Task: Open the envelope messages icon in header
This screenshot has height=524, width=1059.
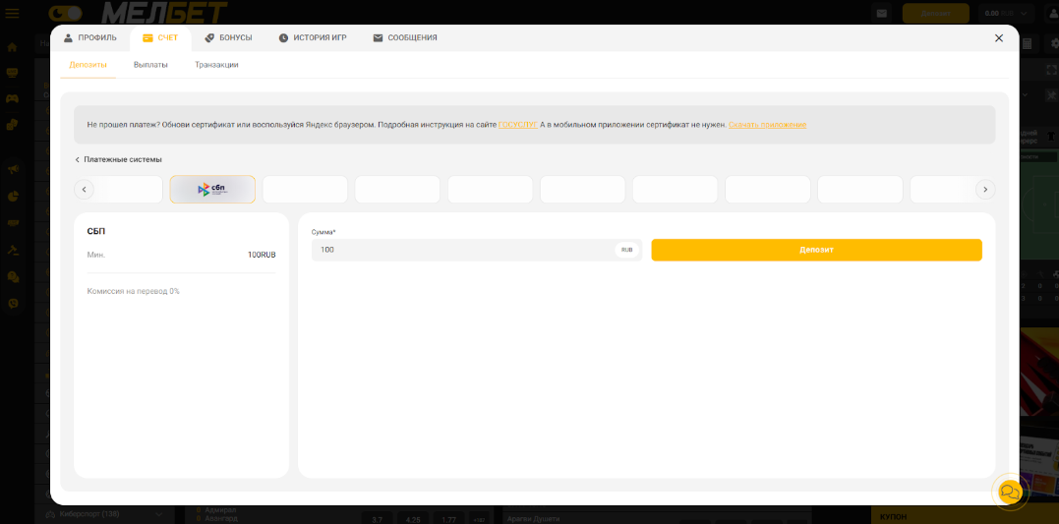Action: click(882, 14)
